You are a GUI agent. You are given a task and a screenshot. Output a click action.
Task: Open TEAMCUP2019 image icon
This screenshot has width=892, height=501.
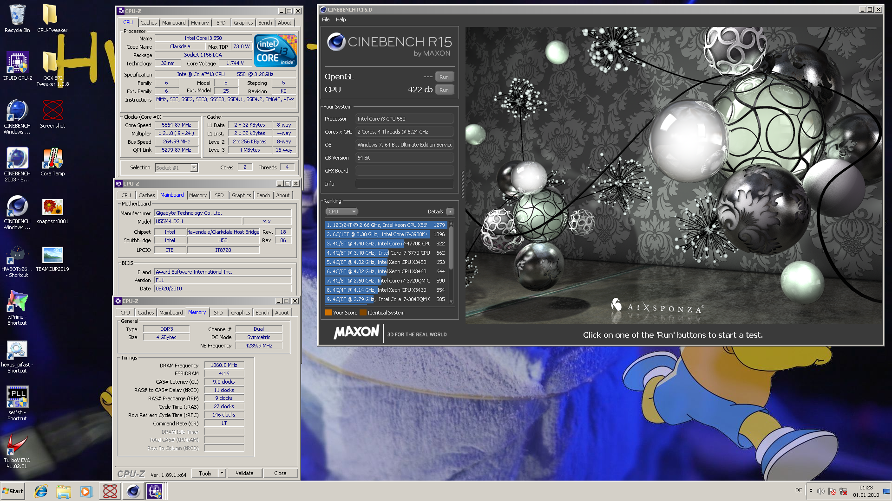tap(52, 257)
